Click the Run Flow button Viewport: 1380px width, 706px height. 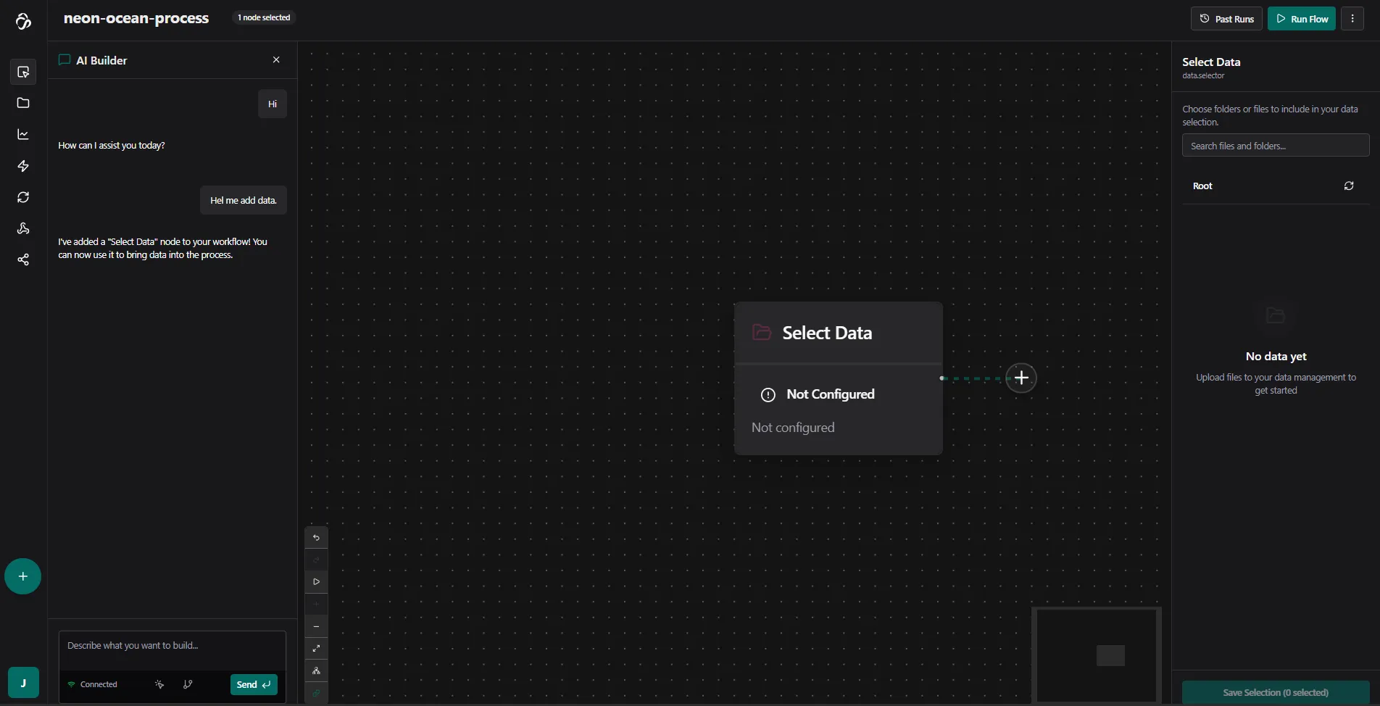pyautogui.click(x=1301, y=19)
